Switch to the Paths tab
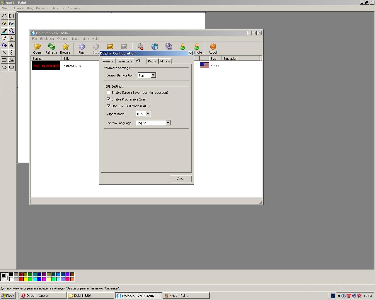Viewport: 375px width, 300px height. click(x=152, y=61)
